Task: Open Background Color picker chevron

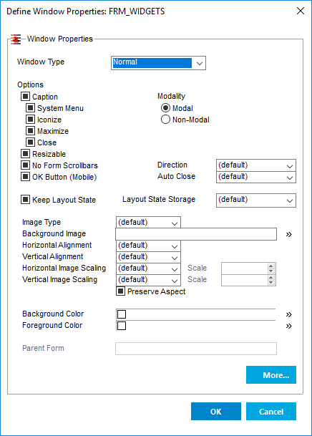Action: 289,314
